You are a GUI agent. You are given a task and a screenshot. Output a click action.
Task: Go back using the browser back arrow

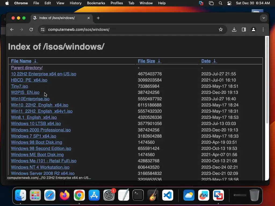pyautogui.click(x=12, y=30)
